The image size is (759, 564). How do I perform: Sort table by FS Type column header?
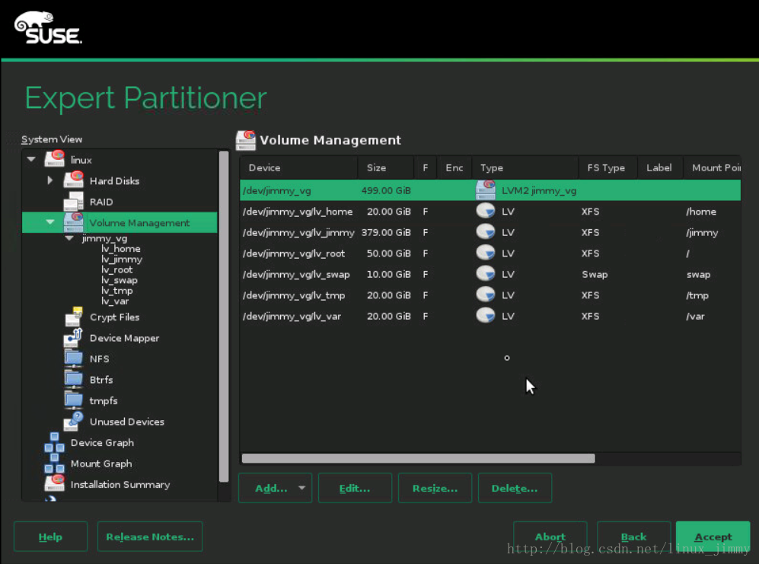(x=608, y=167)
